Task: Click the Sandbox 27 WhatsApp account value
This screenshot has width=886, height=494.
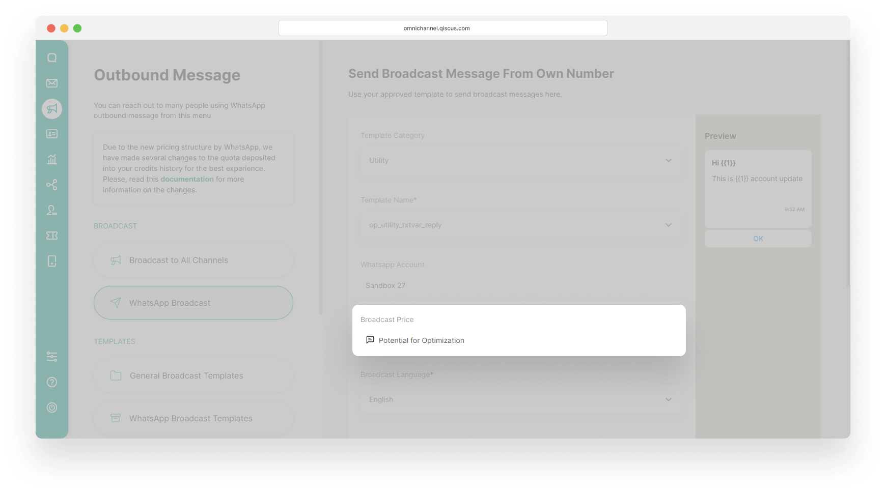Action: tap(385, 285)
